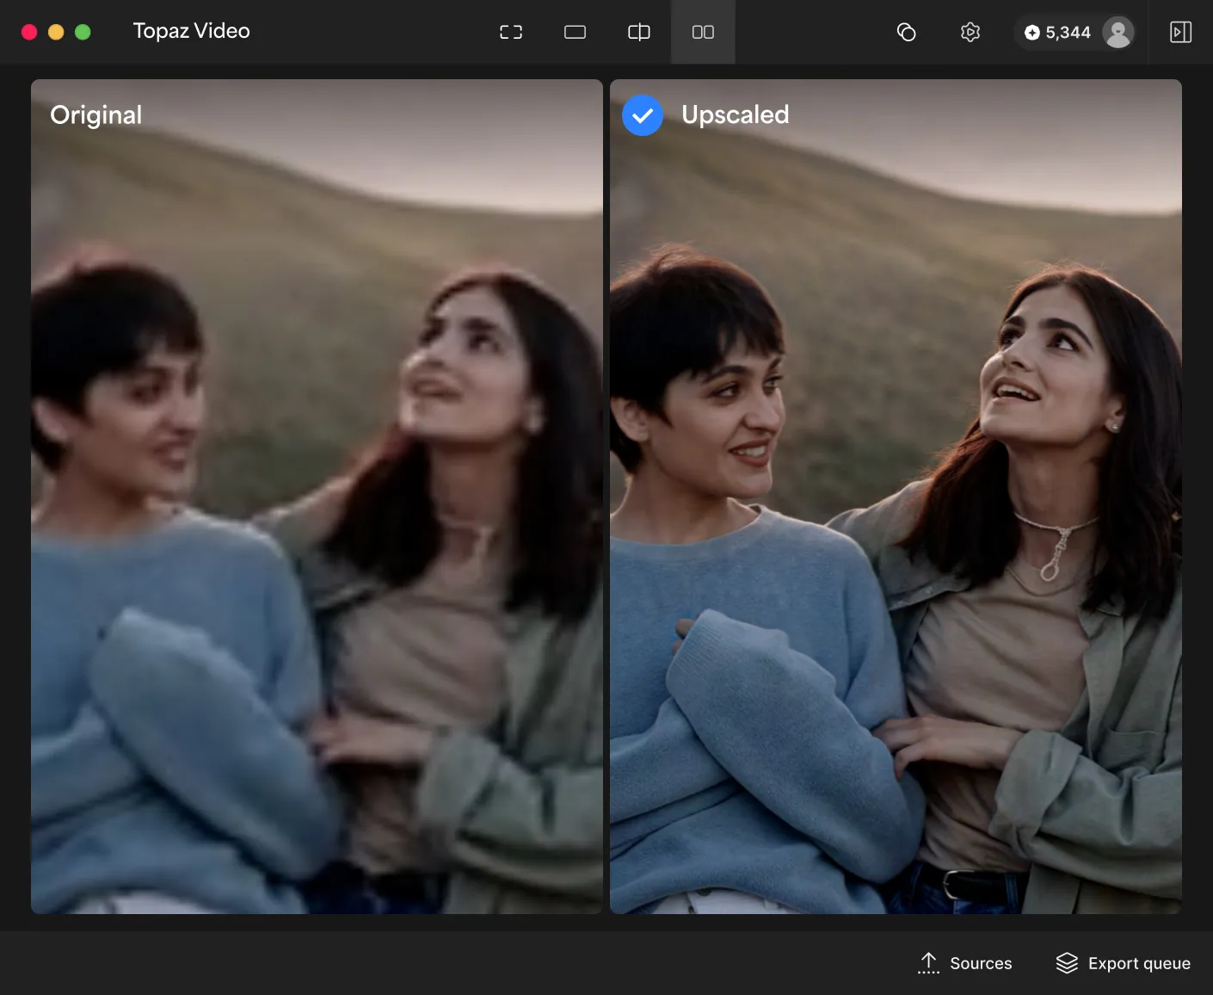Open credits balance 5,344
The image size is (1213, 995).
[1058, 33]
